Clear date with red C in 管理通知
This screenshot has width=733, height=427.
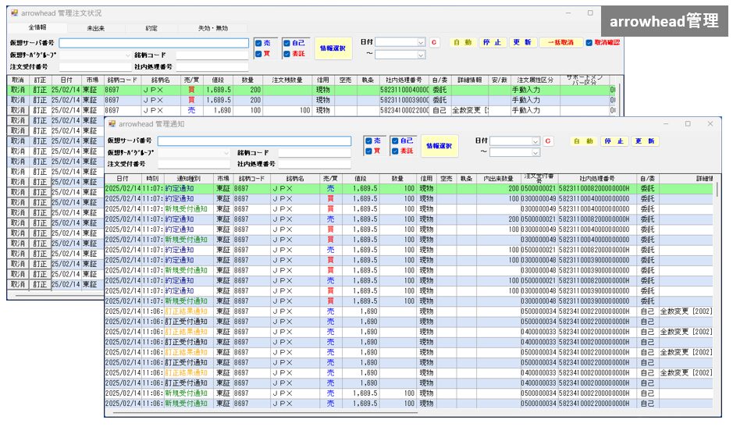tap(548, 141)
